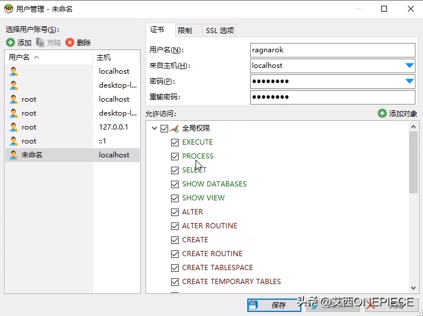Image resolution: width=423 pixels, height=316 pixels.
Task: Click the user icon of the unnamed localhost account
Action: pyautogui.click(x=14, y=155)
